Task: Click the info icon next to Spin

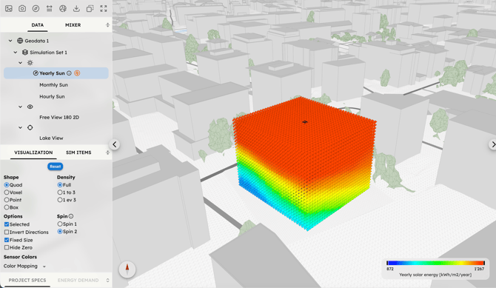Action: 71,216
